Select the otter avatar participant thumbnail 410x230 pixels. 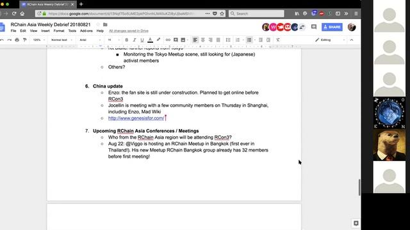[x=389, y=145]
